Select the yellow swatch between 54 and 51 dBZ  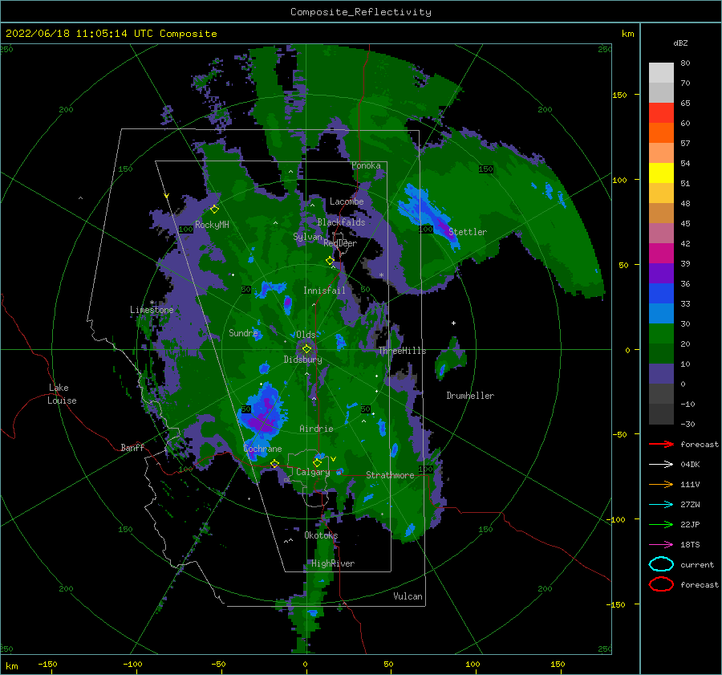click(x=661, y=173)
